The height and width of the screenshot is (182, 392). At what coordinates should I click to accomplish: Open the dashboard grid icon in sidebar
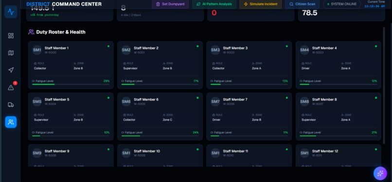[x=11, y=35]
